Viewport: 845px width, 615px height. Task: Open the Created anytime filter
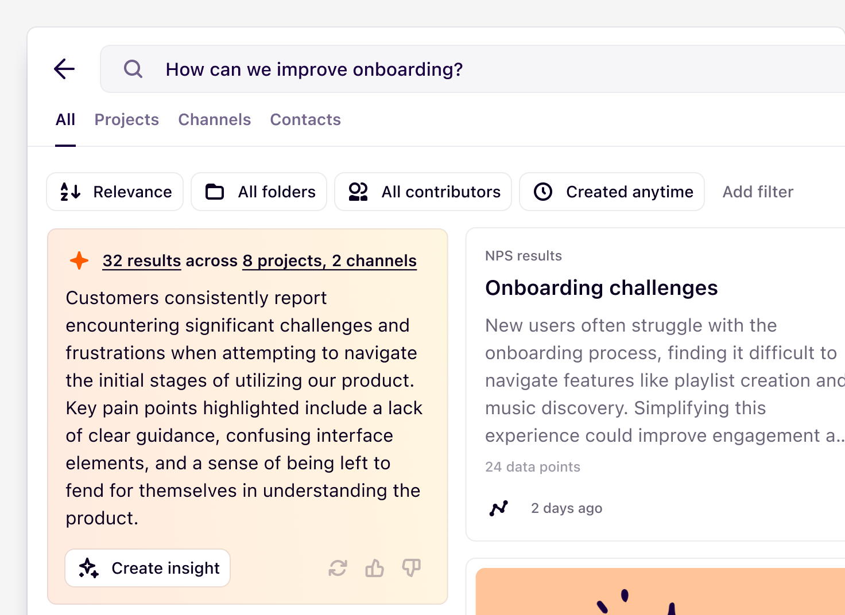[611, 192]
